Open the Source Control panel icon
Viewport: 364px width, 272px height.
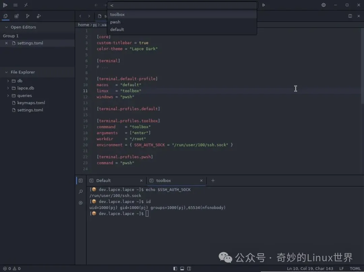[28, 16]
